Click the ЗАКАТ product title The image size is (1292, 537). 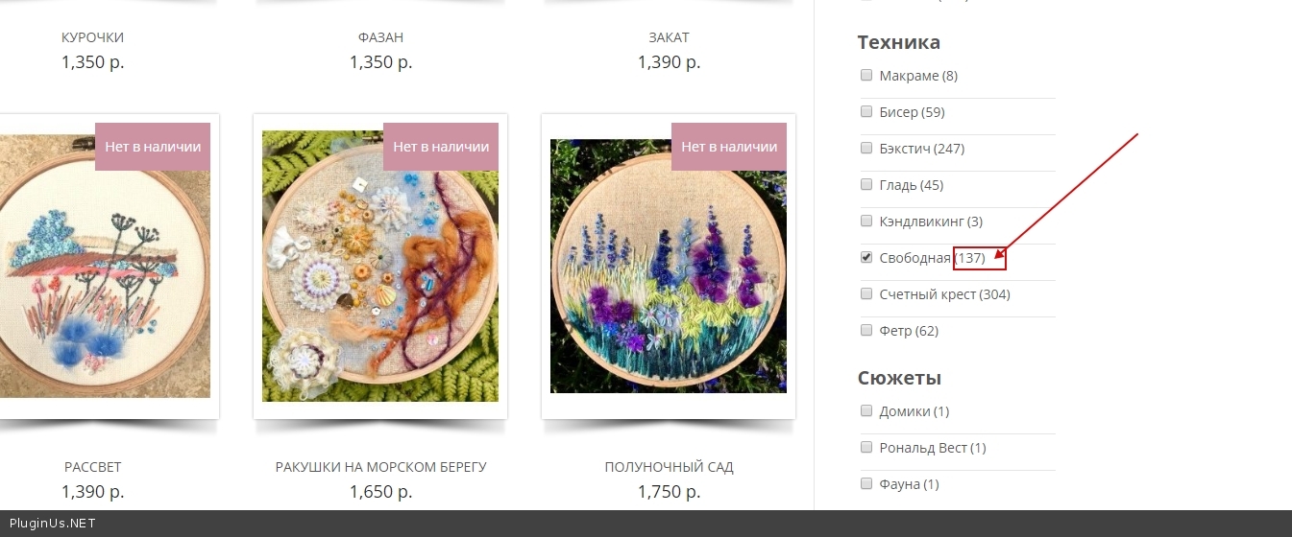point(669,37)
